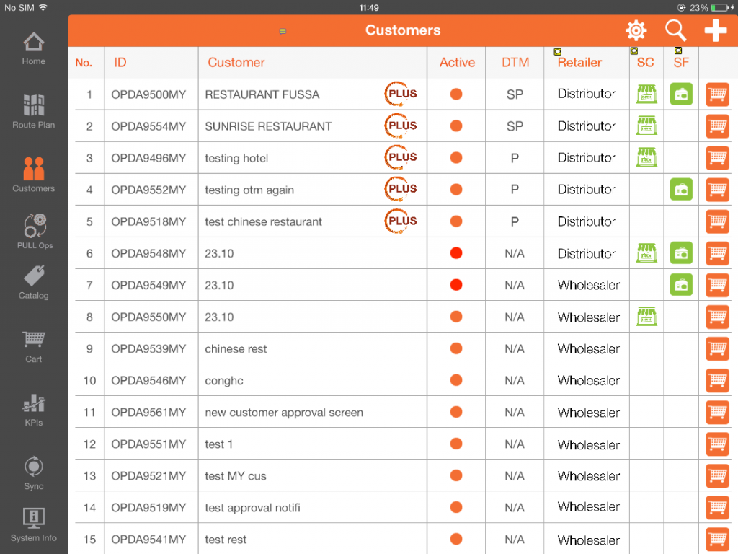
Task: Select 'testing otm again' customer name
Action: point(249,190)
